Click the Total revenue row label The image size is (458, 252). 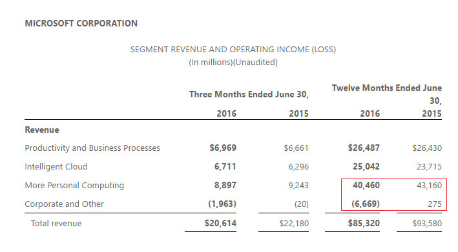pyautogui.click(x=56, y=224)
